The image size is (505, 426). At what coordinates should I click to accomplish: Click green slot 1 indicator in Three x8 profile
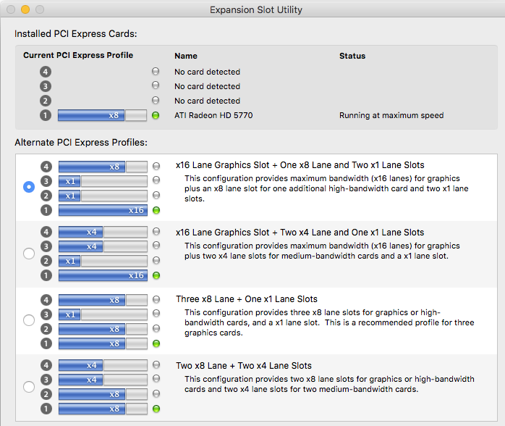point(156,343)
